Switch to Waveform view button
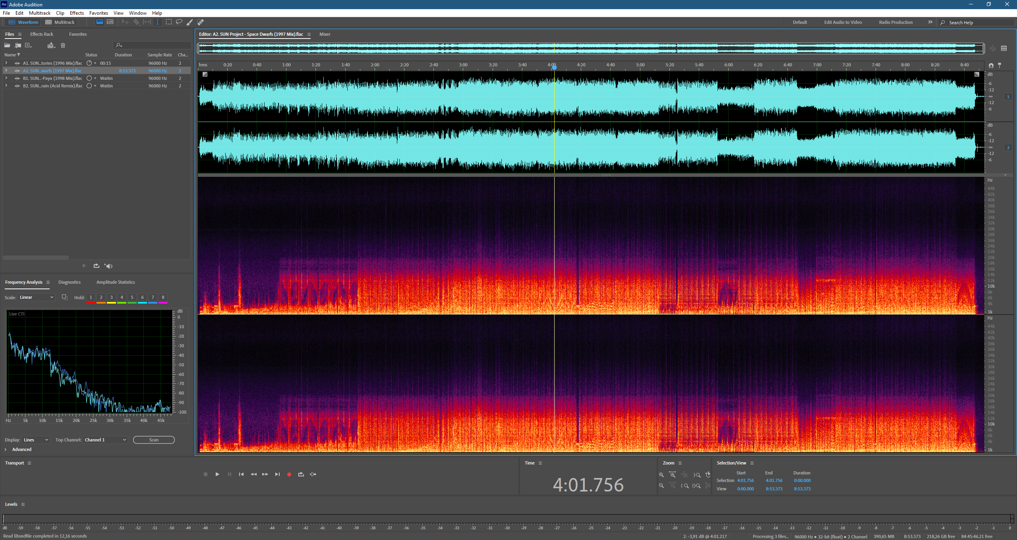 pos(23,22)
